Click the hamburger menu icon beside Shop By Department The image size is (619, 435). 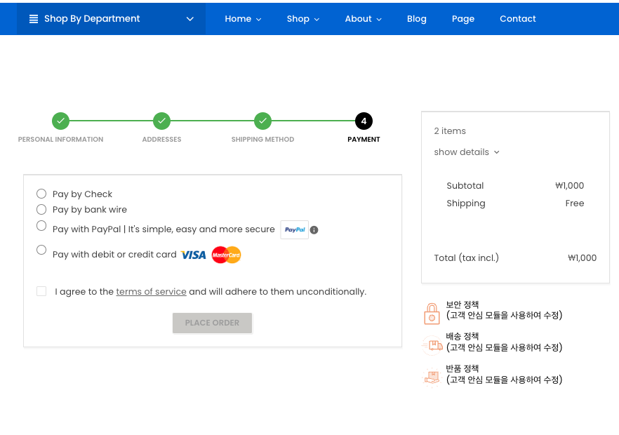pyautogui.click(x=34, y=19)
